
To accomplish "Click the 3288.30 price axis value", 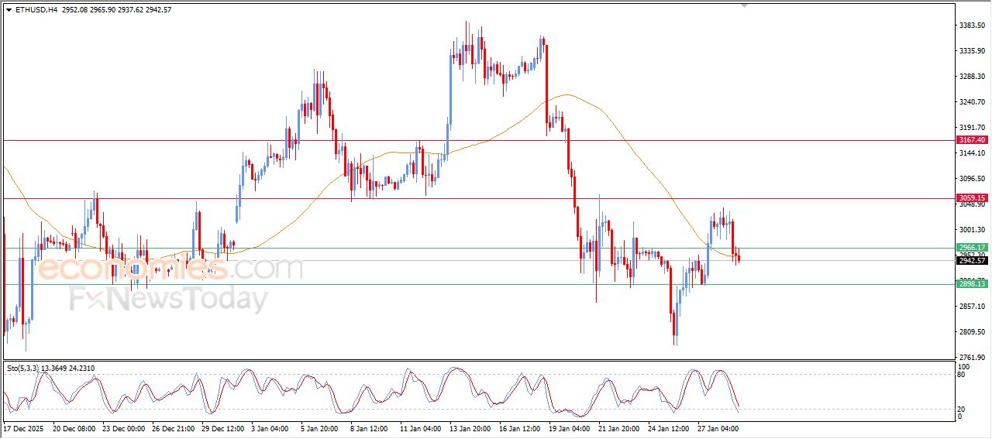I will coord(972,77).
